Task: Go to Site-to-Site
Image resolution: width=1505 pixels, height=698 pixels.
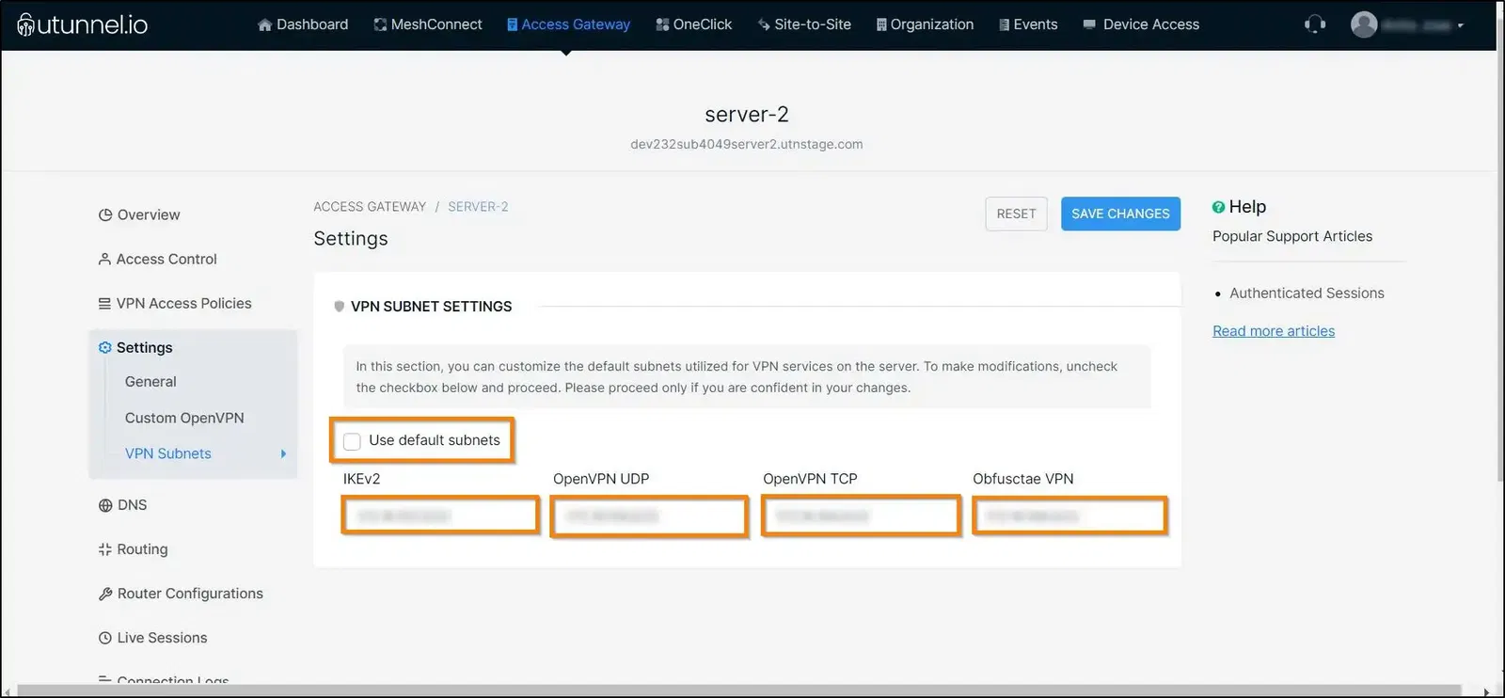Action: pos(804,24)
